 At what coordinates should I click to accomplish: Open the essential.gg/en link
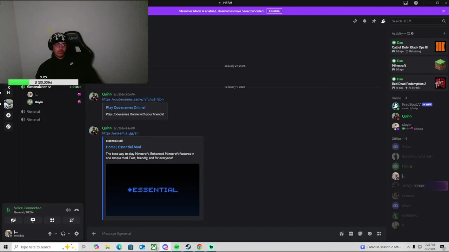pos(120,133)
